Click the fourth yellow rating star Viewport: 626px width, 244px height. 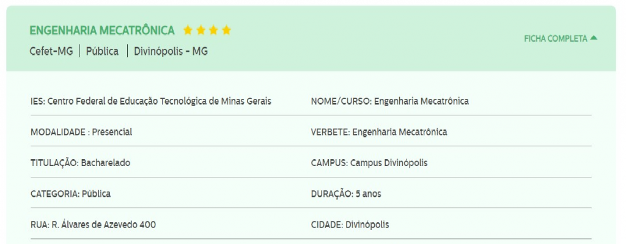226,30
